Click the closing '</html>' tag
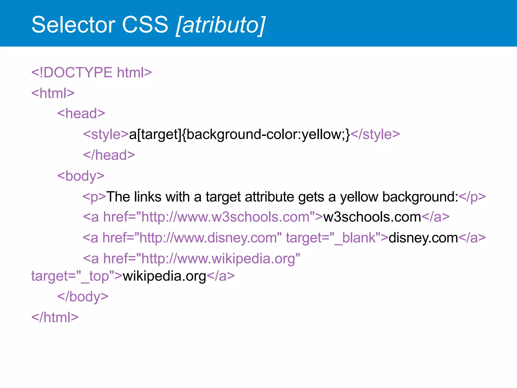The height and width of the screenshot is (388, 517). 55,317
